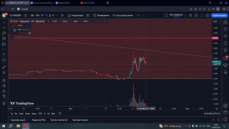The width and height of the screenshot is (229, 129).
Task: Toggle visibility eye of the hidden indicator
Action: (30, 33)
